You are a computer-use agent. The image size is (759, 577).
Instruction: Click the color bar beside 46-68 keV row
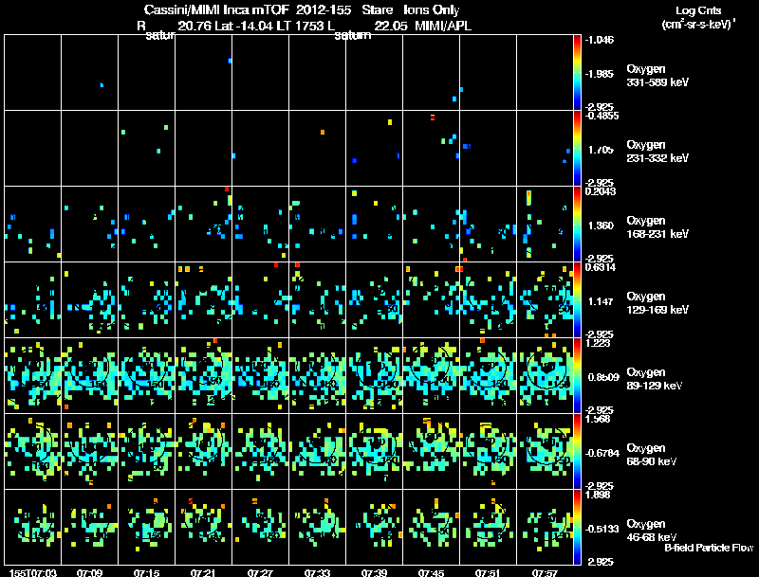(x=577, y=527)
